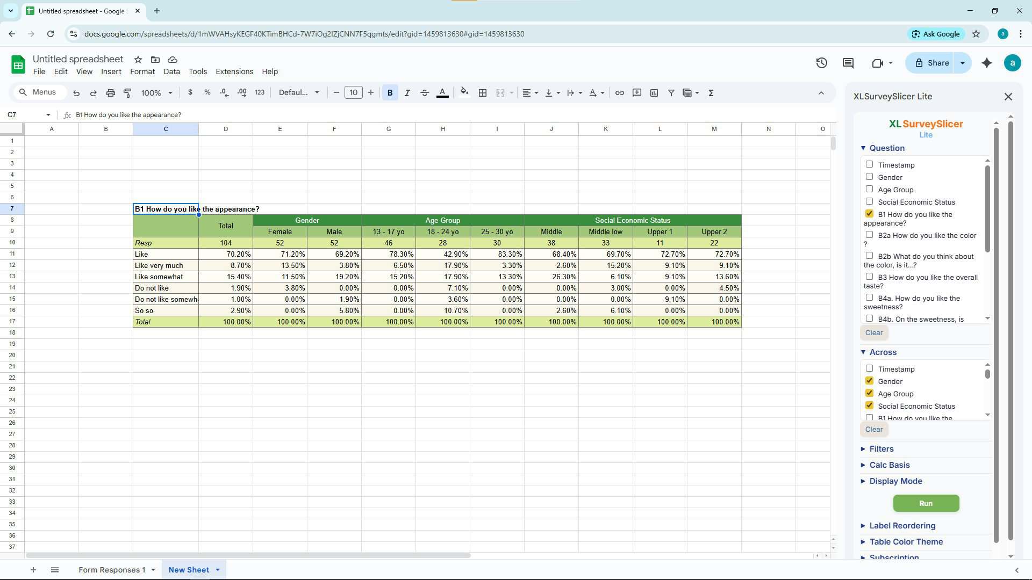Image resolution: width=1032 pixels, height=580 pixels.
Task: Open Functions sigma icon
Action: click(711, 93)
